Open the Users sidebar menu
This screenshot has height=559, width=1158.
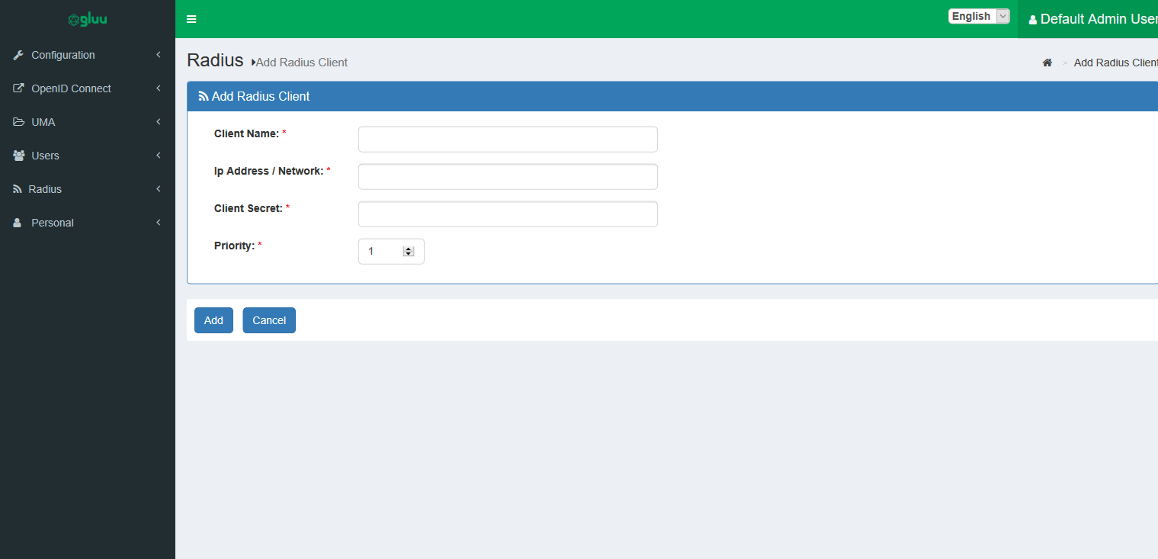[47, 155]
